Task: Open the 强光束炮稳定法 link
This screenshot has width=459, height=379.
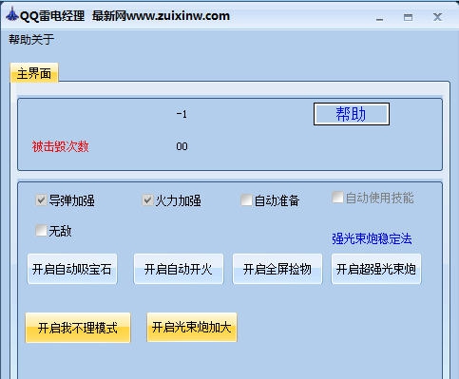Action: (x=372, y=238)
